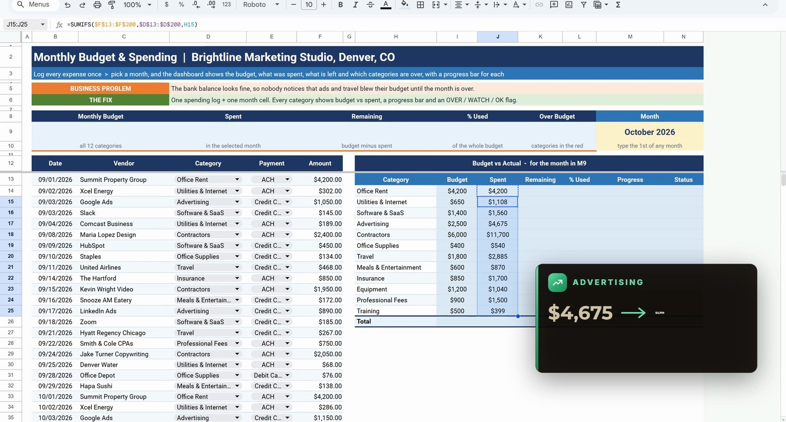Insert a chart with the chart icon

coord(569,5)
